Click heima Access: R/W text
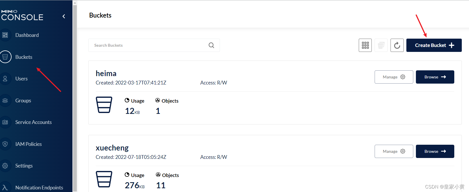The width and height of the screenshot is (469, 192). tap(214, 83)
